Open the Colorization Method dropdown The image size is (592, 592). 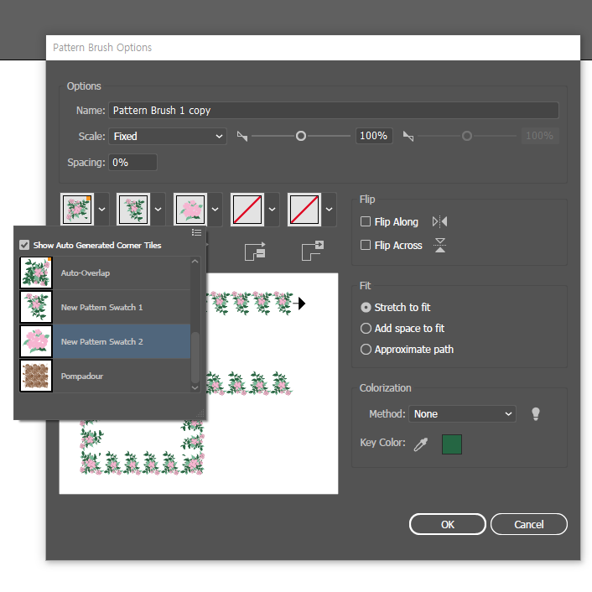[x=463, y=413]
